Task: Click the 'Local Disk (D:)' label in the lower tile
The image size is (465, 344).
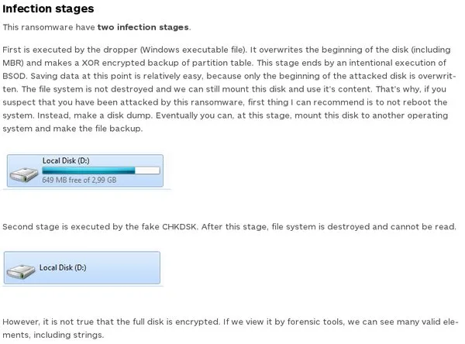Action: (x=63, y=267)
